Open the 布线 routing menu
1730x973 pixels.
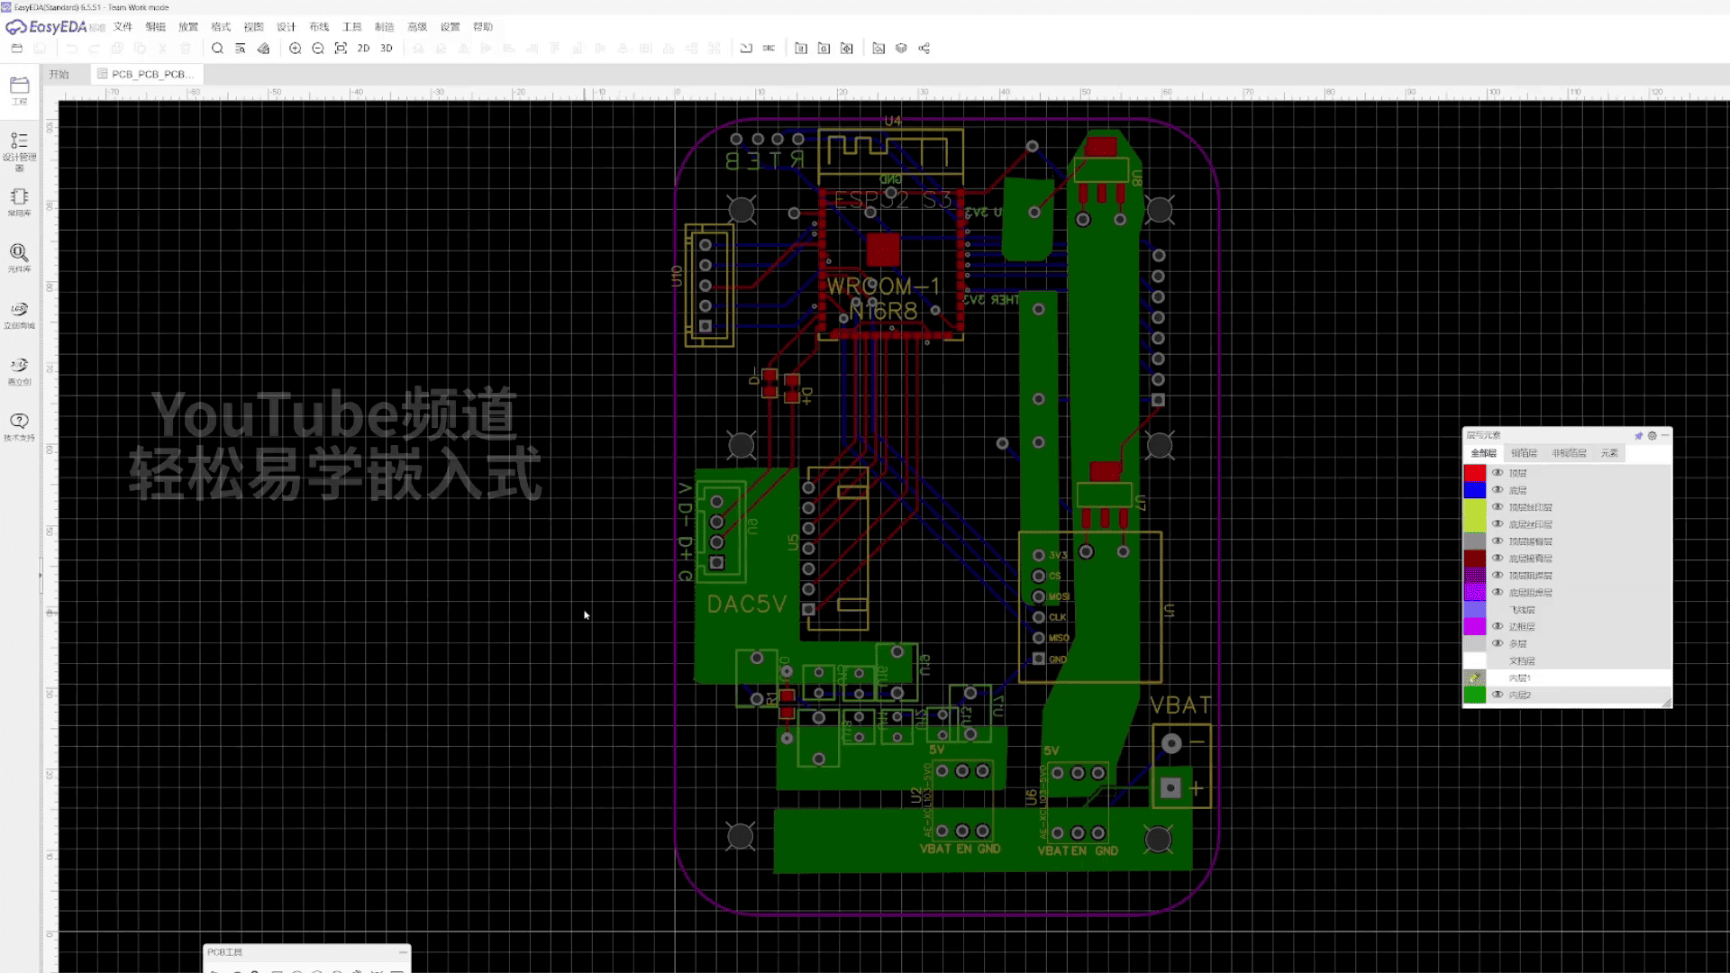319,27
